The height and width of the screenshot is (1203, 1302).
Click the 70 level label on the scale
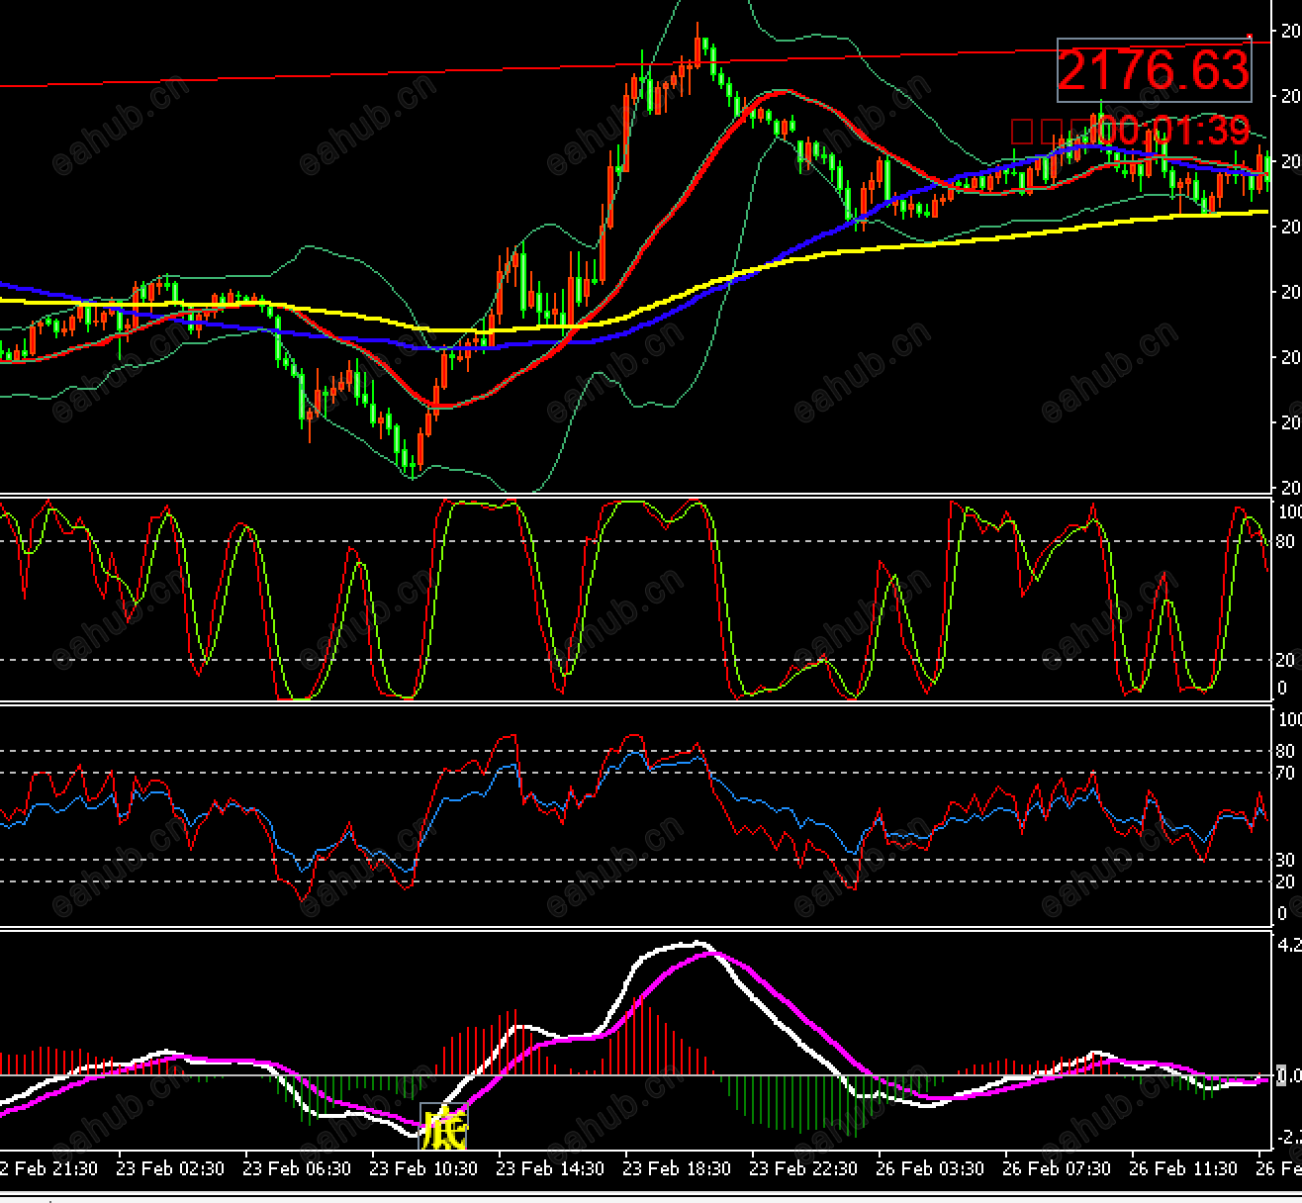click(1285, 773)
